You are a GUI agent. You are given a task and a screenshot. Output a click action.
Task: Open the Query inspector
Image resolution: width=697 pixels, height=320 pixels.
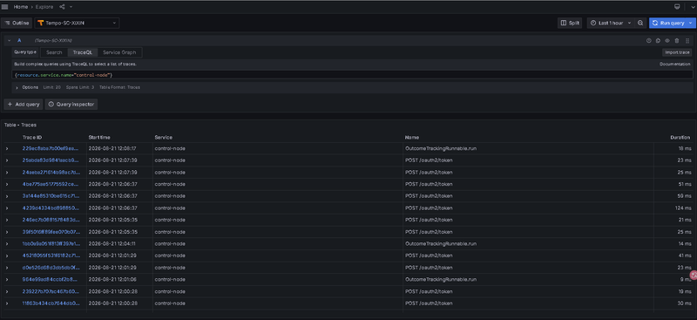point(71,104)
